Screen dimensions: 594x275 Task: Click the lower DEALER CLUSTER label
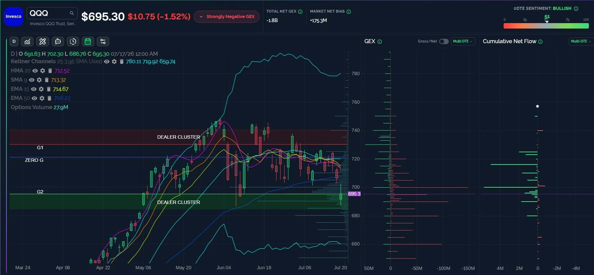(178, 202)
